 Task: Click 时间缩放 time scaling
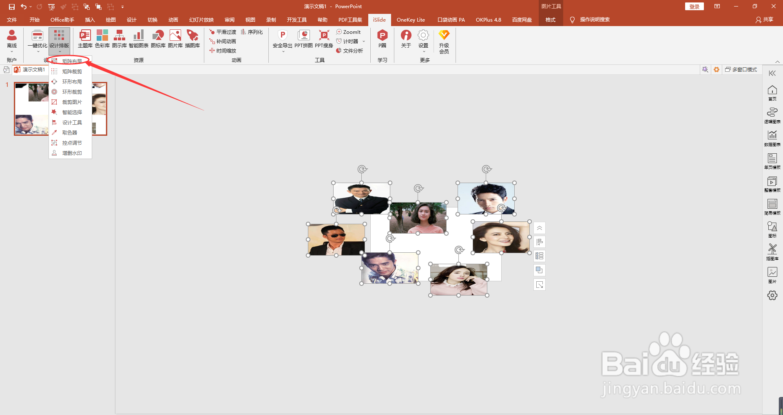pos(223,51)
